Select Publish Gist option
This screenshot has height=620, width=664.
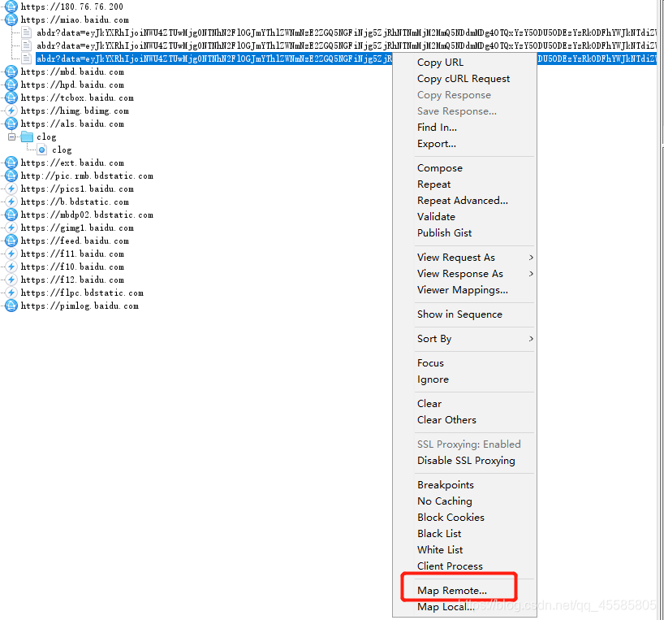444,232
